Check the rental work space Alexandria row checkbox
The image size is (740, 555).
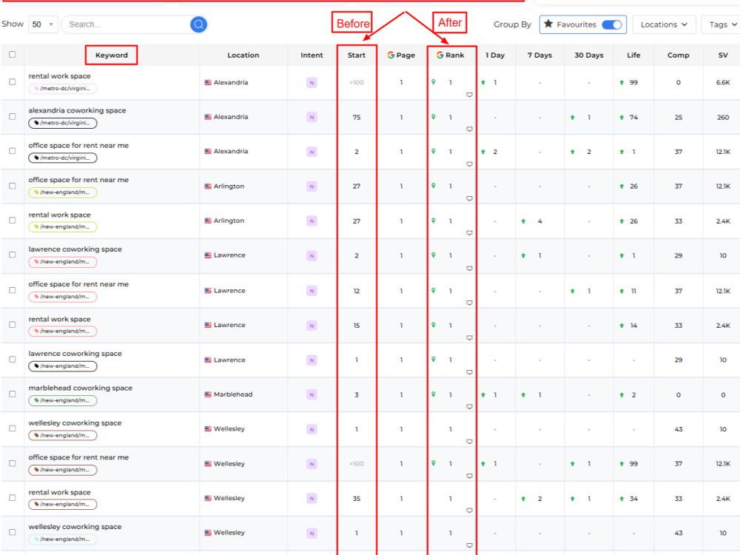click(13, 81)
